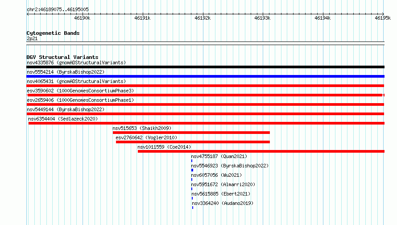This screenshot has height=225, width=397.
Task: Select the nsv5554214 blue variant bar
Action: tap(205, 76)
